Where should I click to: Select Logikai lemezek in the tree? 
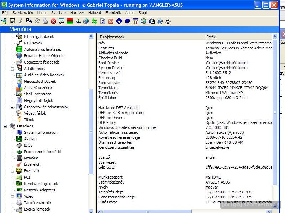tap(37, 209)
